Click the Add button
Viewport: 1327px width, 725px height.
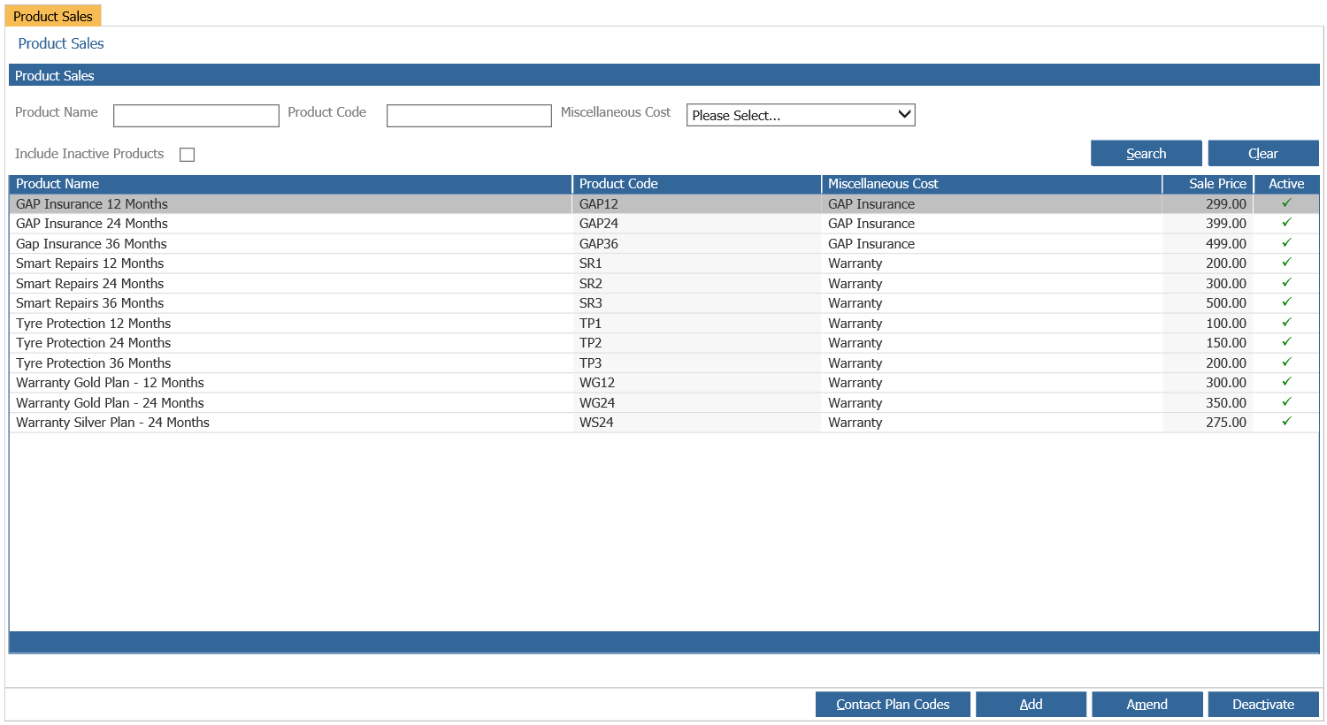[1031, 704]
